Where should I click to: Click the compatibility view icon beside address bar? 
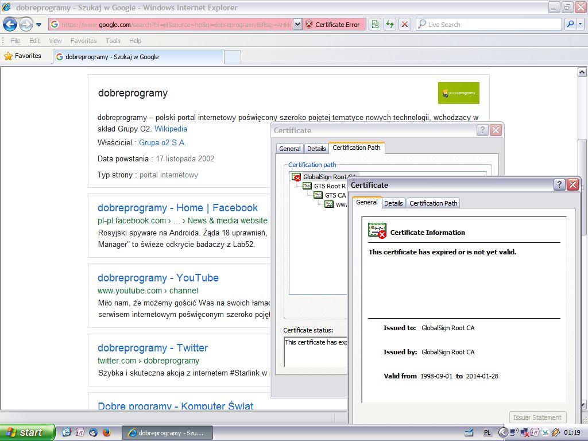click(x=375, y=24)
